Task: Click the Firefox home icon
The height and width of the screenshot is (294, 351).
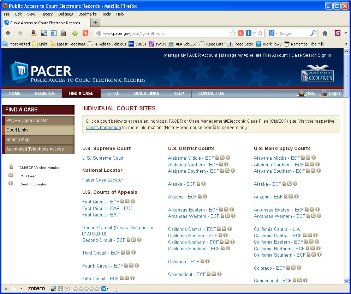Action: pos(325,33)
